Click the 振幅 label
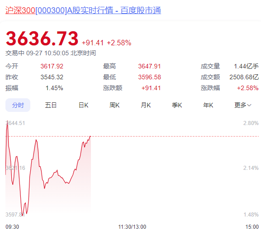Image resolution: width=261 pixels, height=236 pixels. [12, 88]
